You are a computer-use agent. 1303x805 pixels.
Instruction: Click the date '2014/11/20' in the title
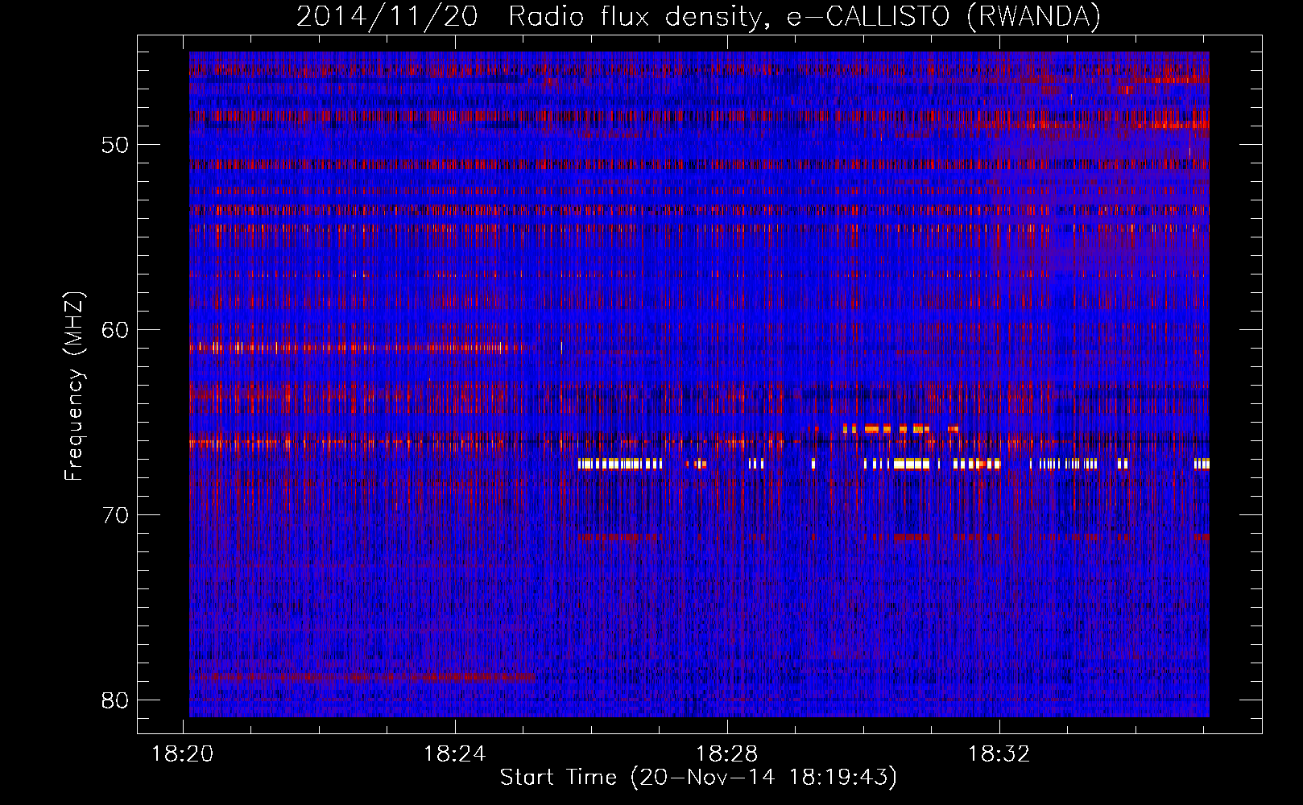click(x=387, y=16)
